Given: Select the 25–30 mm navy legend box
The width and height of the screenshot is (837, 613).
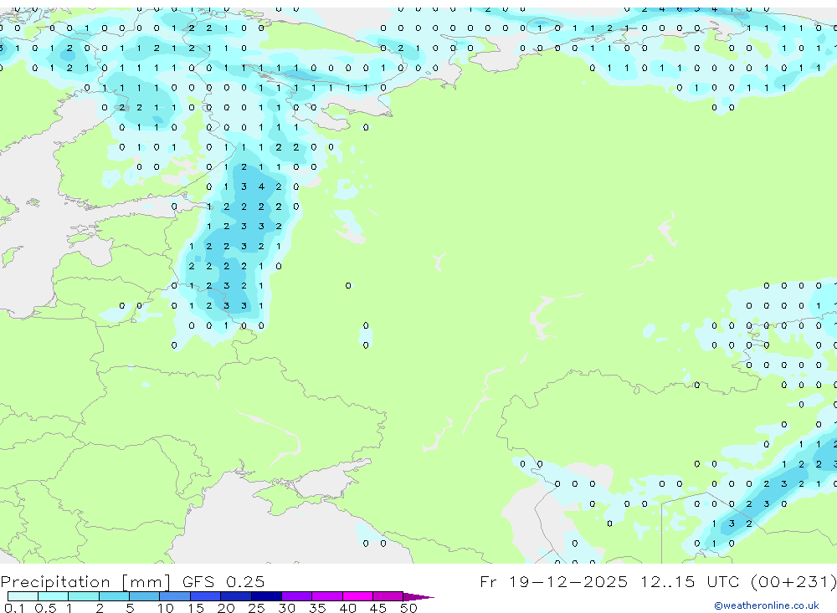Looking at the screenshot, I should [x=266, y=596].
